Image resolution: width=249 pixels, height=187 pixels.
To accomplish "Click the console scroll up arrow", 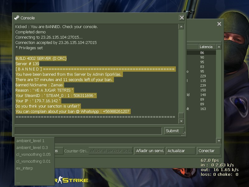I will (x=181, y=27).
